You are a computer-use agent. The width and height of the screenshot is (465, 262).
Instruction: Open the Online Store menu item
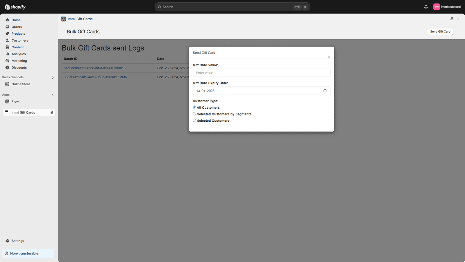point(21,84)
